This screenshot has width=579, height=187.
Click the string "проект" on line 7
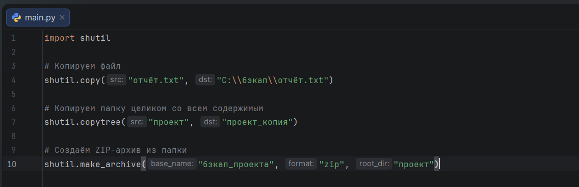click(168, 122)
